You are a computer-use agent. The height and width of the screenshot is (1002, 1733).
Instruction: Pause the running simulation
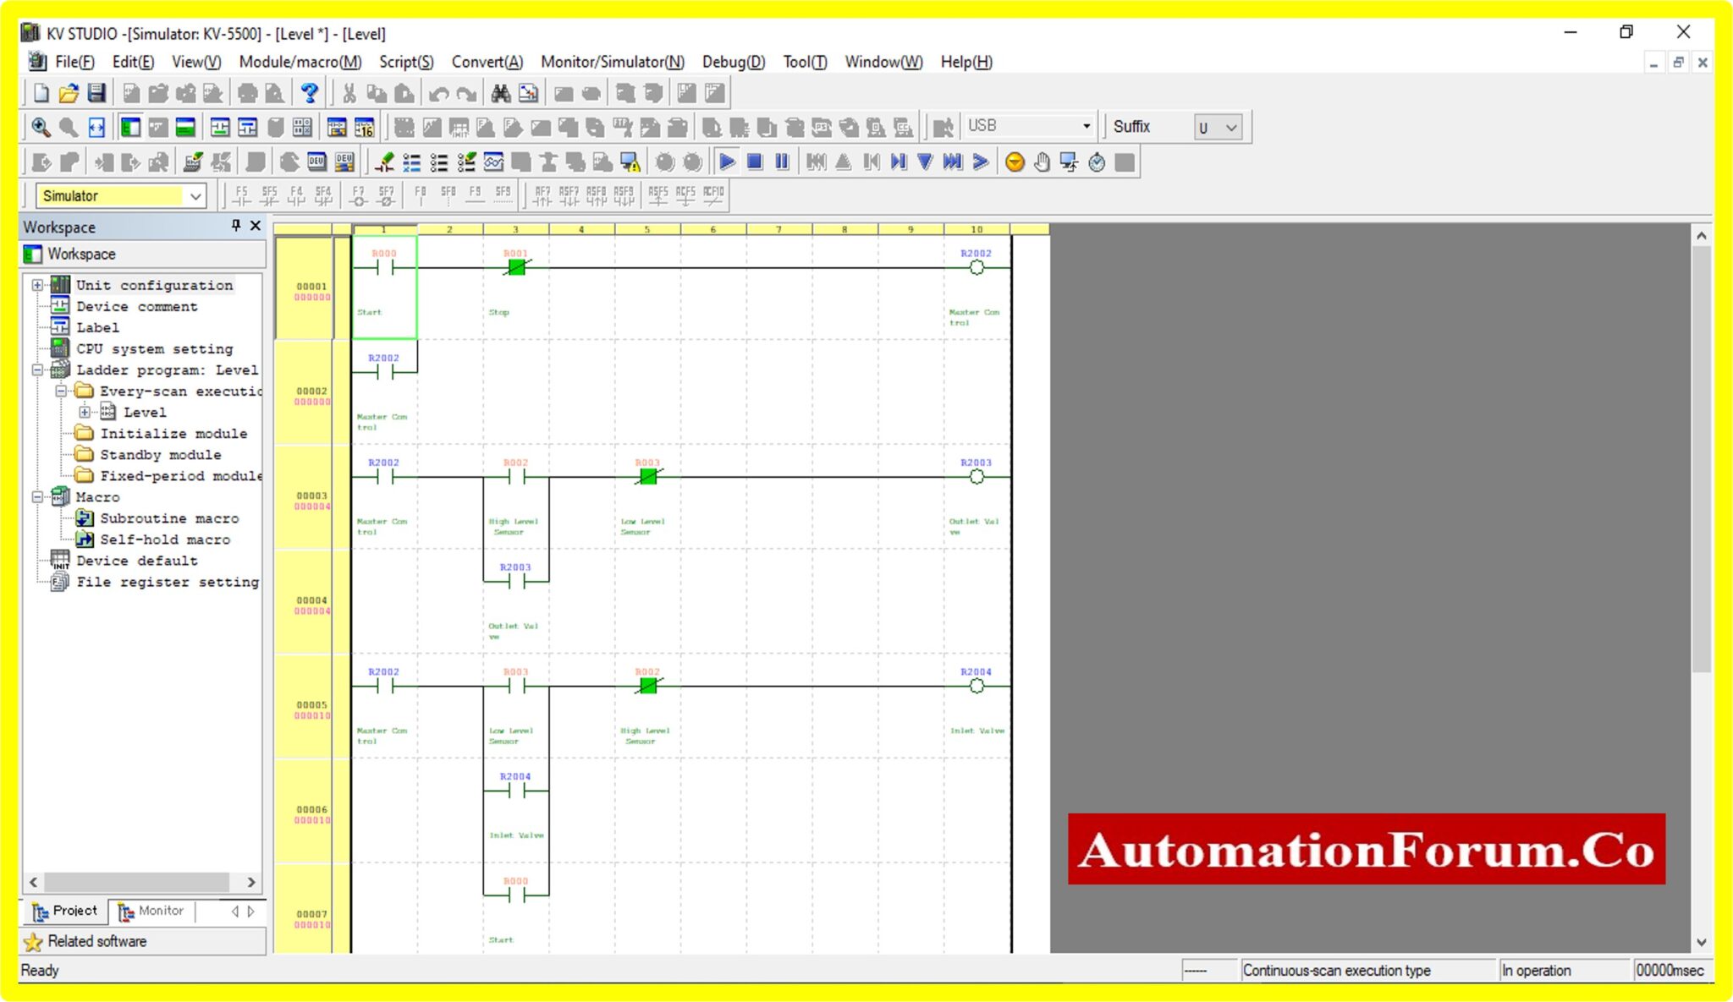pyautogui.click(x=783, y=161)
